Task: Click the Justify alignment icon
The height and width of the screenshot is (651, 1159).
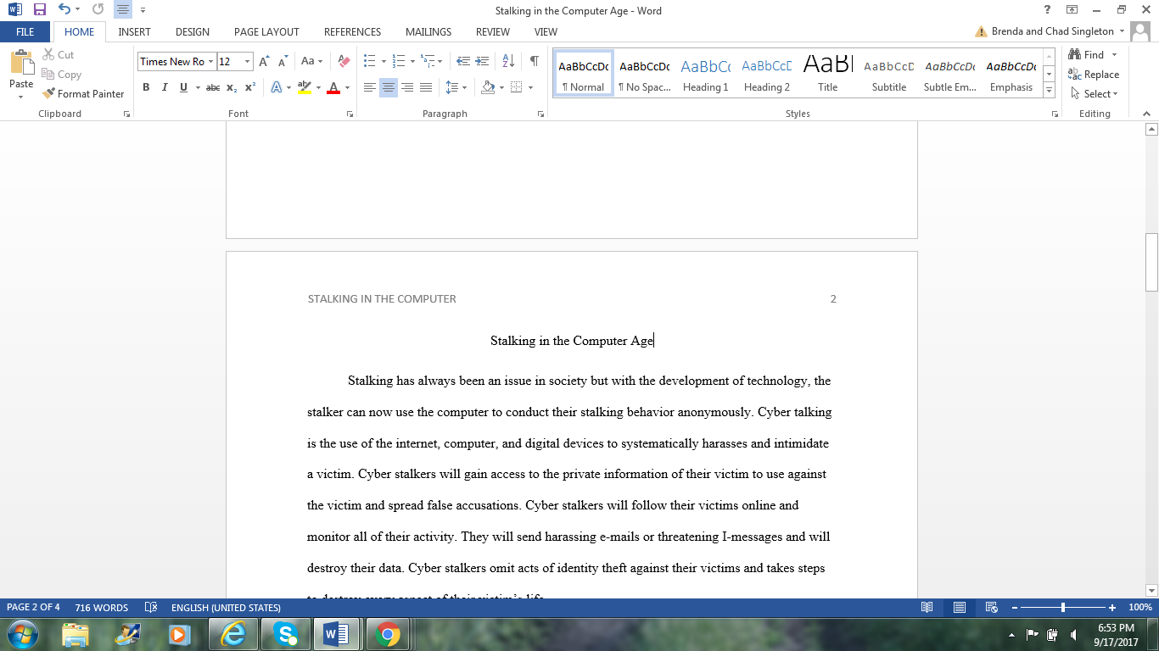Action: [426, 87]
